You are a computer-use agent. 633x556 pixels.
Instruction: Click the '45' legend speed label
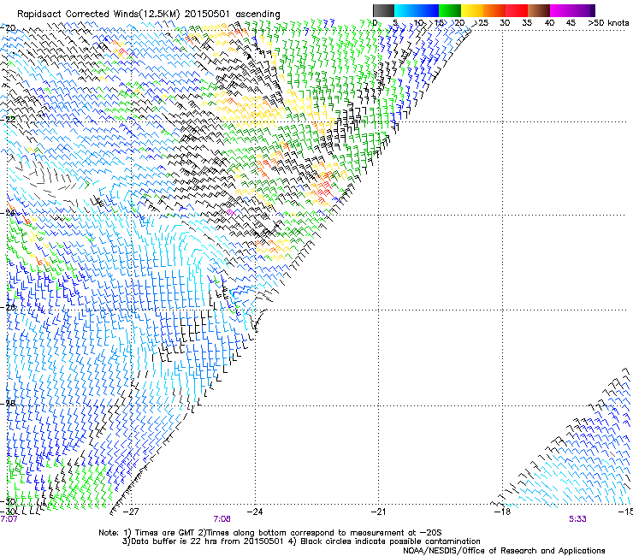tap(571, 23)
